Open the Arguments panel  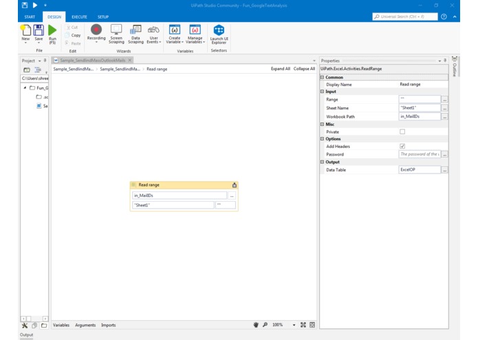(85, 325)
